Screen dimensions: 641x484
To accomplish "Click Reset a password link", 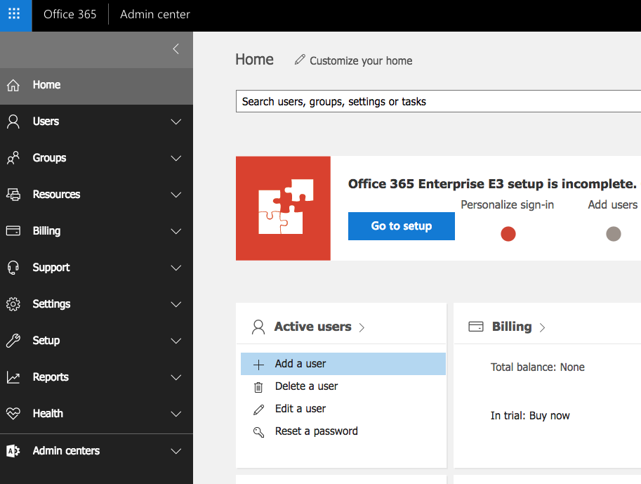I will point(317,431).
